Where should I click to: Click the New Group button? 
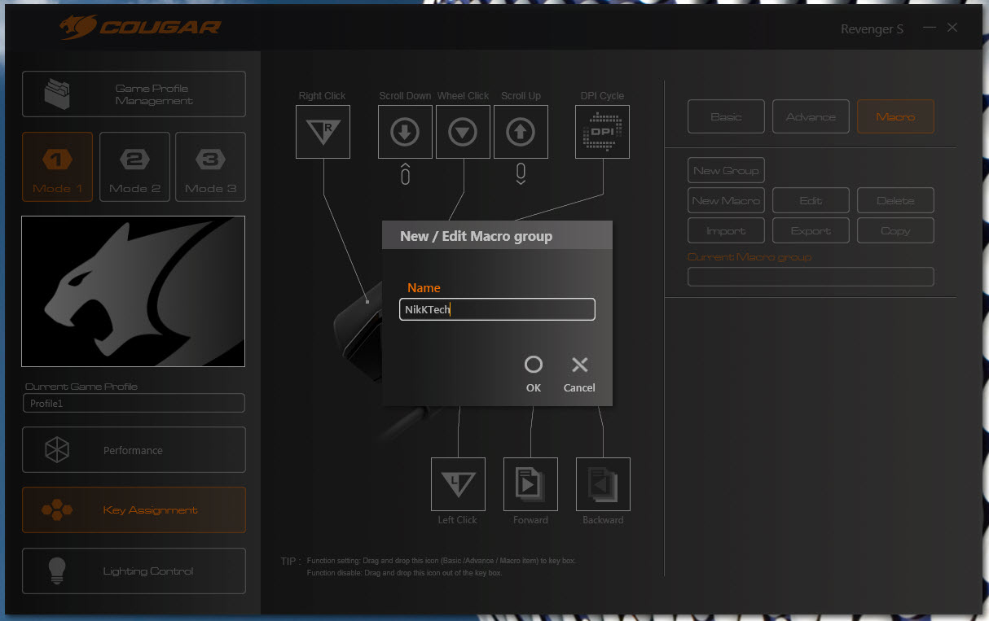click(x=726, y=170)
